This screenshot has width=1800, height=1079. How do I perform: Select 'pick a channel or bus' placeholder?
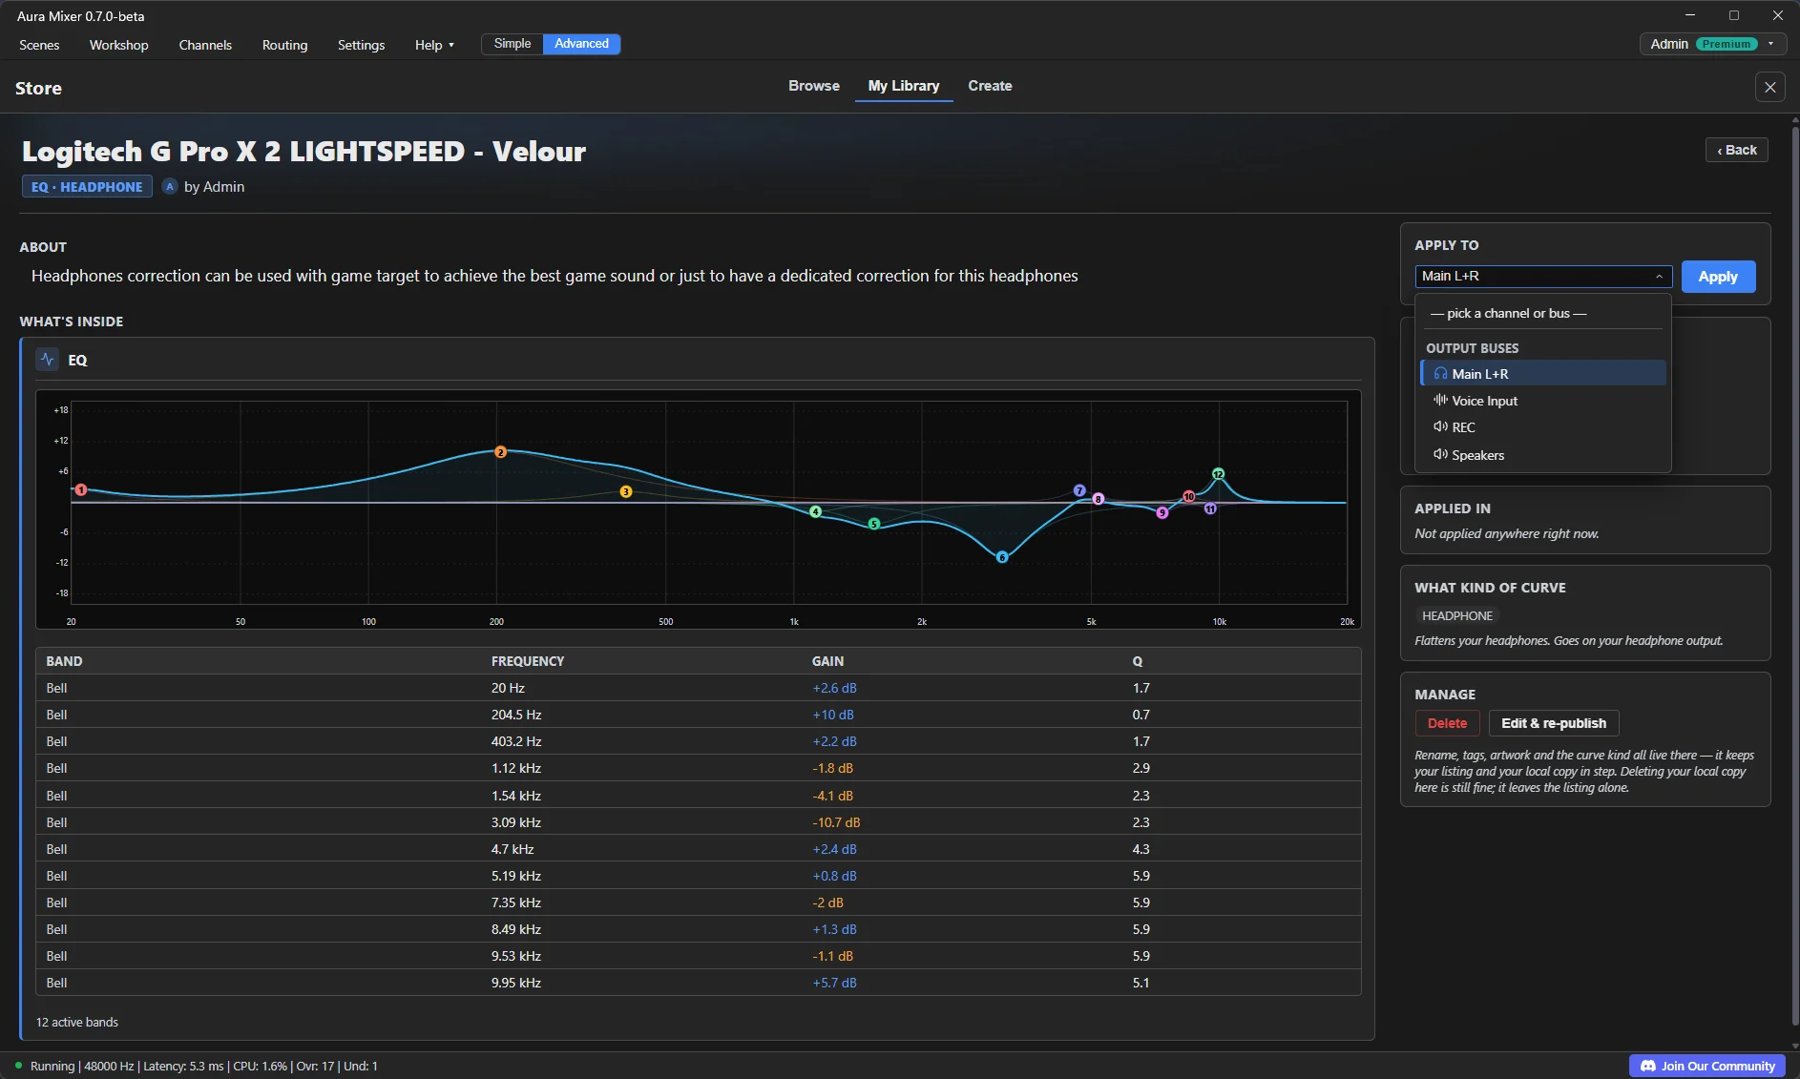coord(1543,313)
